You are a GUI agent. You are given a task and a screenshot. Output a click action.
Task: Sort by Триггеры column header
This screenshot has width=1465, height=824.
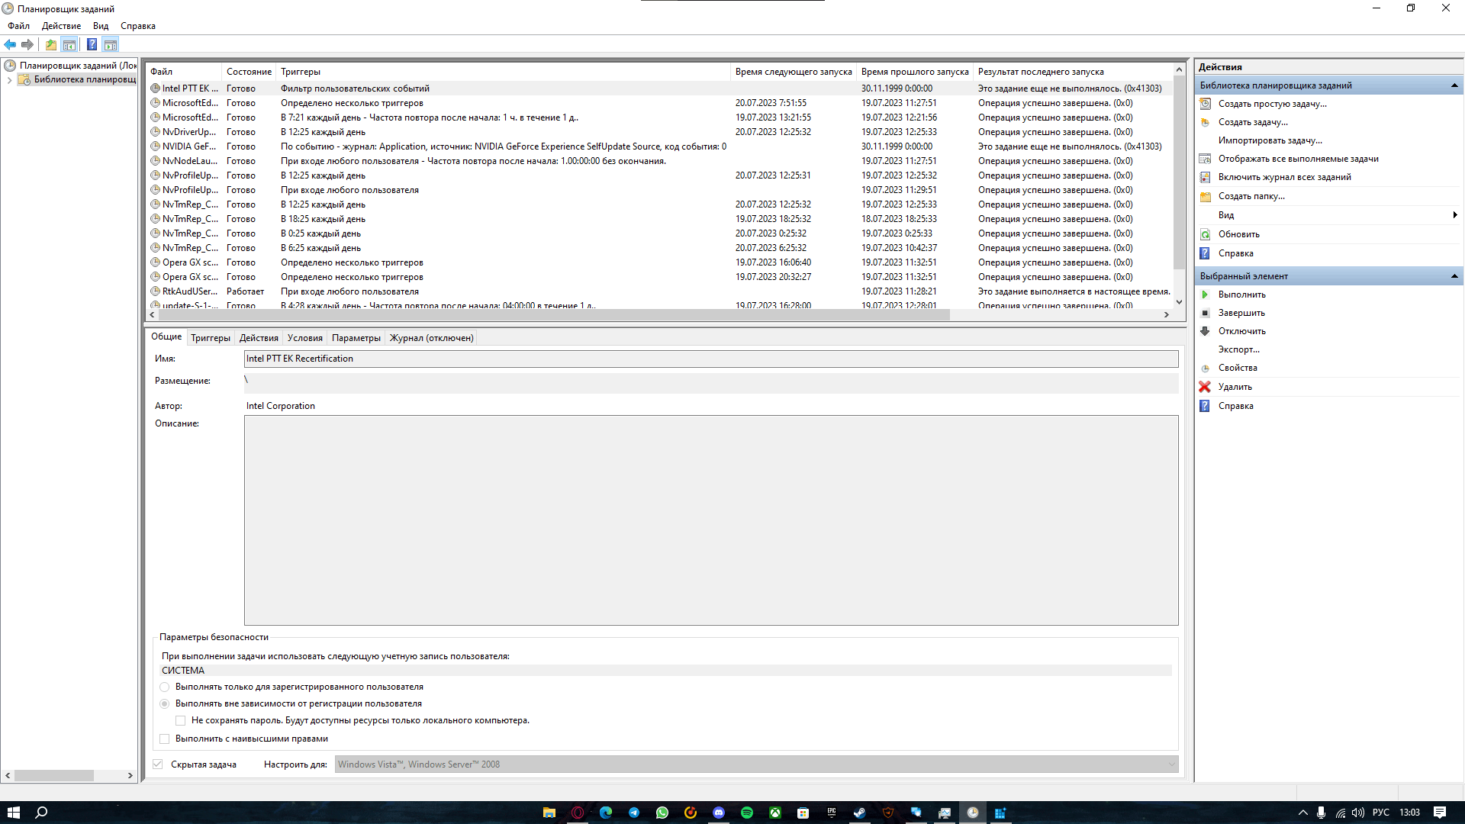pos(504,72)
